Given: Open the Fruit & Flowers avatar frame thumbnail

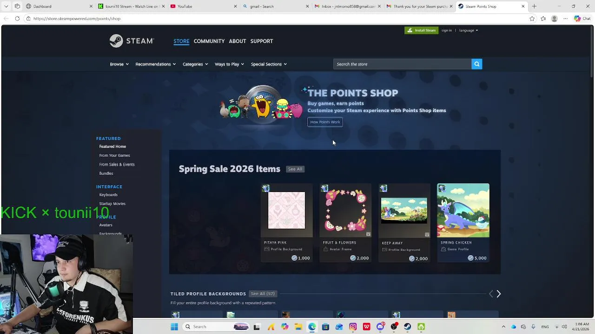Looking at the screenshot, I should [345, 210].
